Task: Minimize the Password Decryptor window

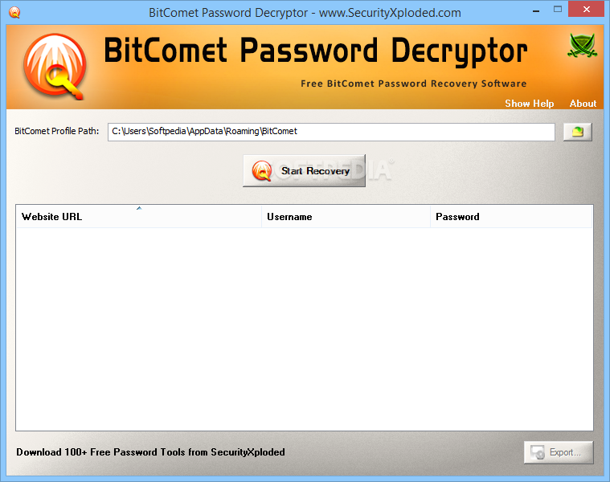Action: pos(536,10)
